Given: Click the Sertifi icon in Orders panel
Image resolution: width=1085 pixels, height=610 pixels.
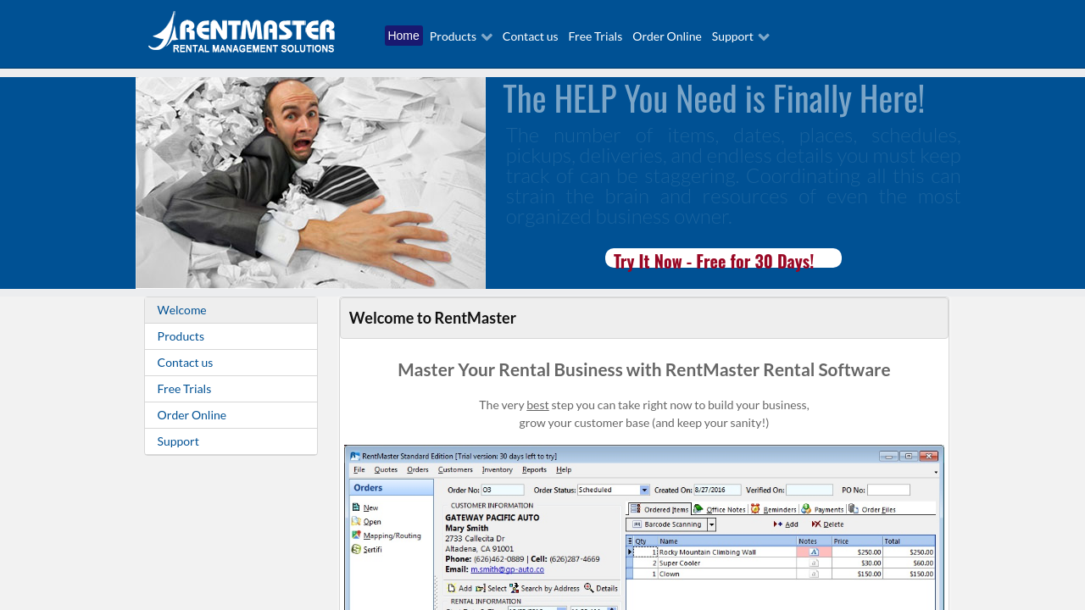Looking at the screenshot, I should click(x=357, y=549).
